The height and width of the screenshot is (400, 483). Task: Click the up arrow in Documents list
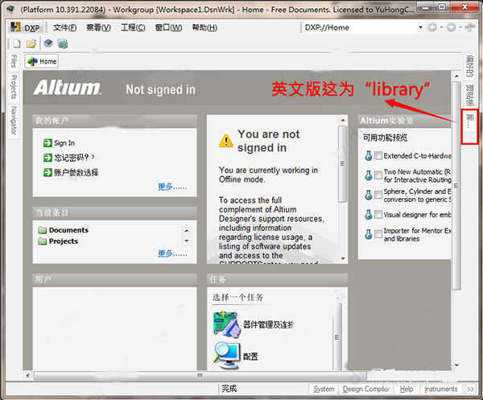point(187,230)
